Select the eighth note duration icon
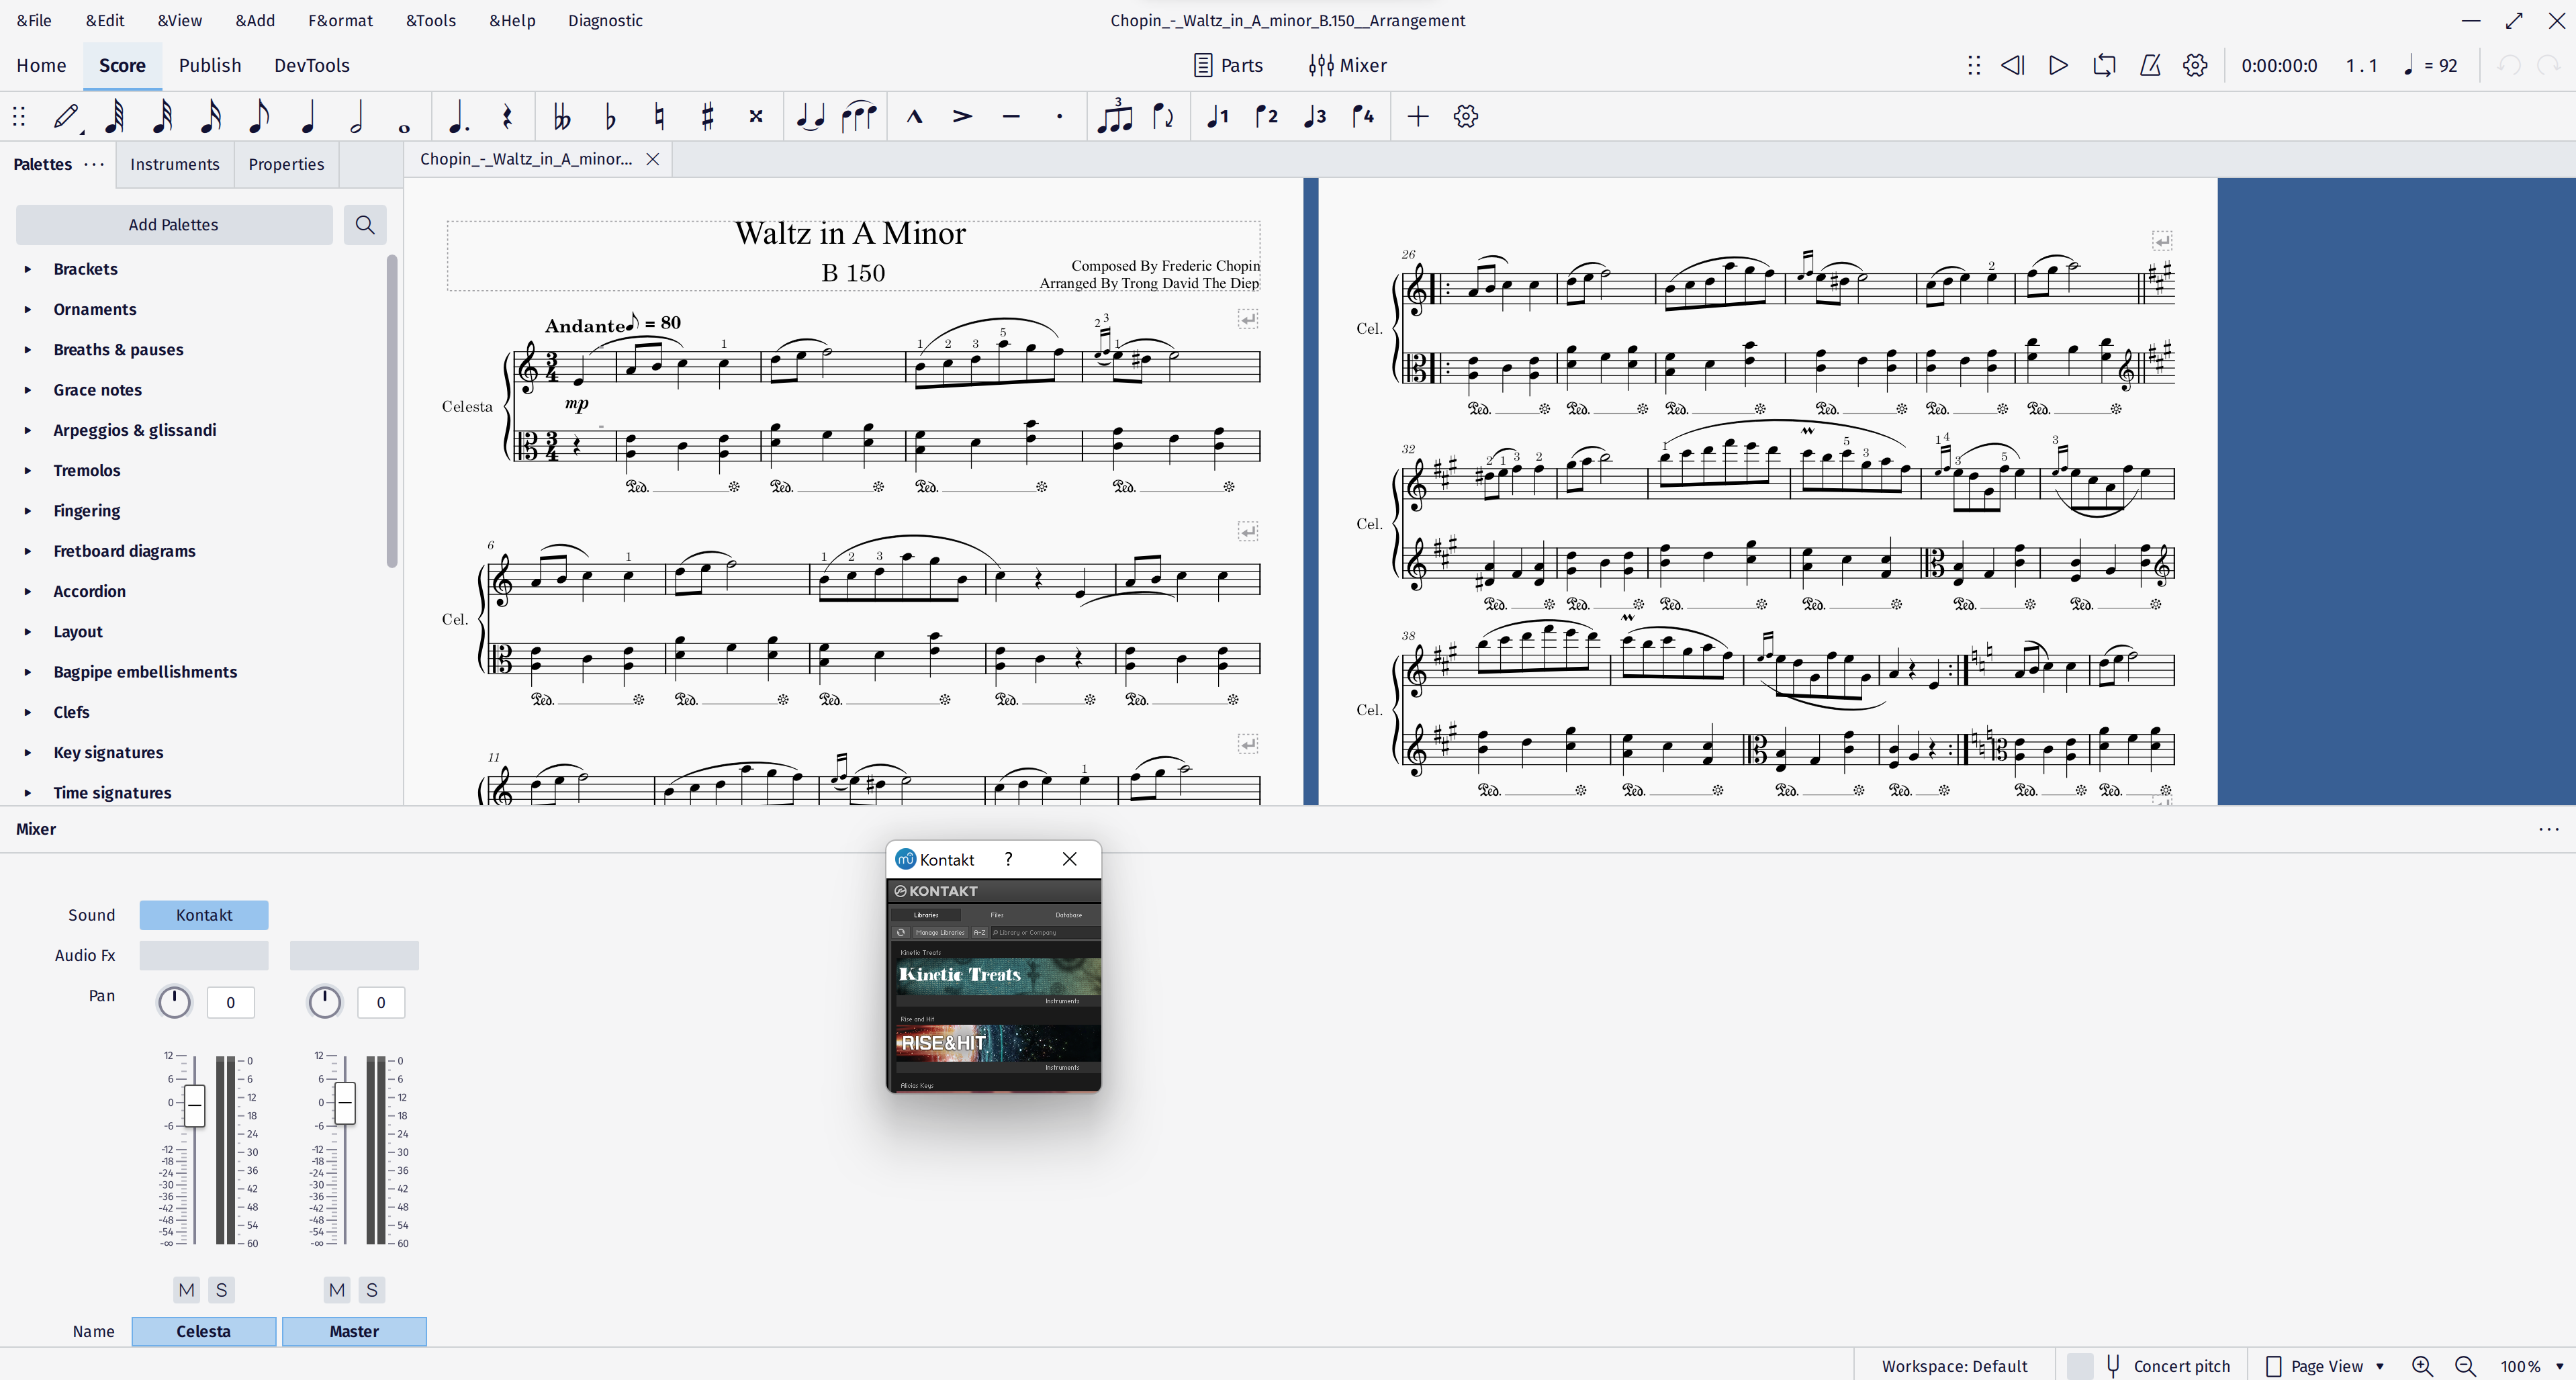The width and height of the screenshot is (2576, 1380). tap(259, 117)
